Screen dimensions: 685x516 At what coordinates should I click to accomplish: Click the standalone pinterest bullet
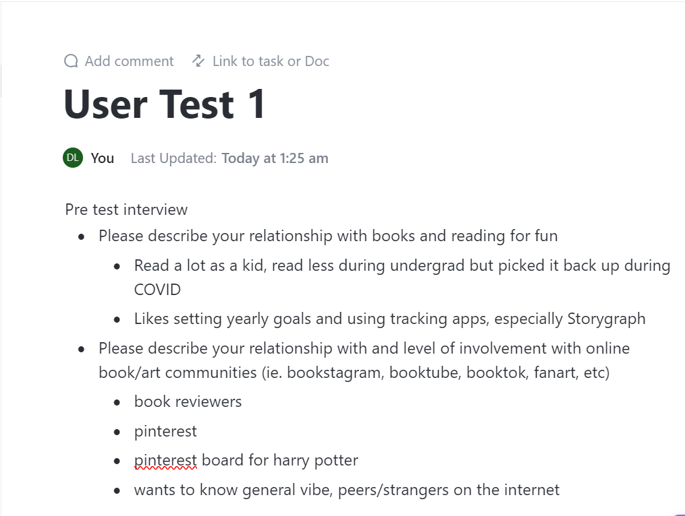tap(165, 431)
